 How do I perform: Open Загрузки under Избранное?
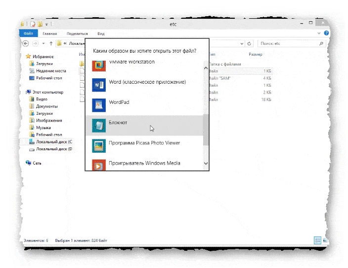(44, 64)
